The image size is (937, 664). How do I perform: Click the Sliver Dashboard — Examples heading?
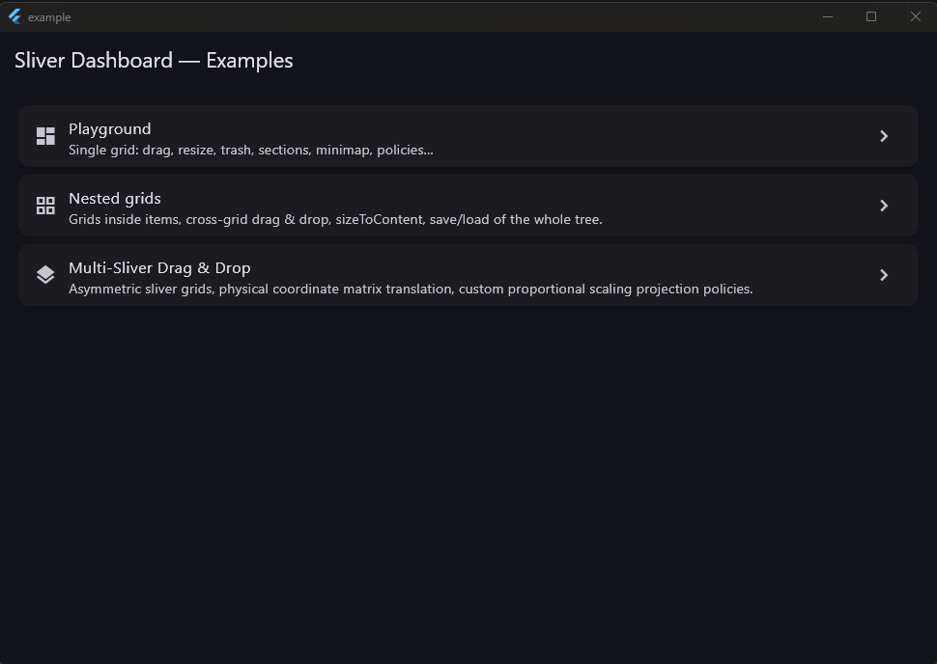(154, 60)
